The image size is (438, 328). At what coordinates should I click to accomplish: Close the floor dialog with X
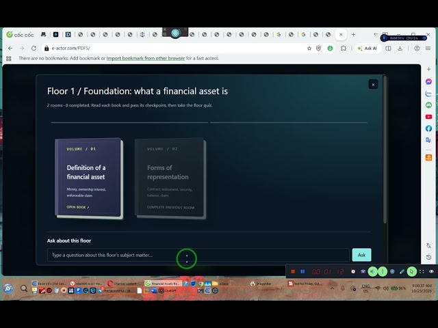[373, 85]
